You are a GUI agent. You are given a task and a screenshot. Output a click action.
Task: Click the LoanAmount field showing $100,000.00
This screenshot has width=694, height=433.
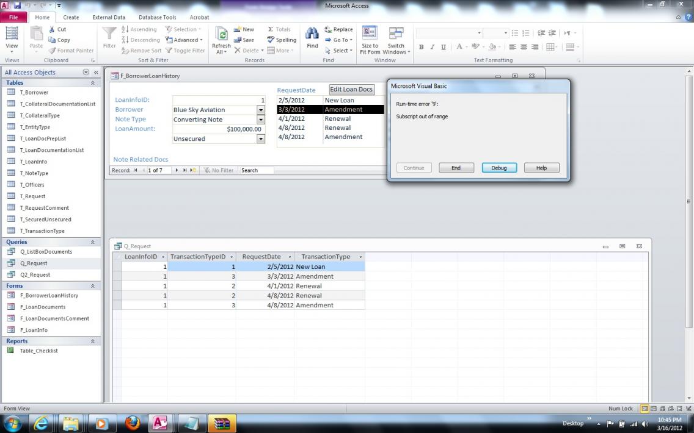click(x=219, y=129)
